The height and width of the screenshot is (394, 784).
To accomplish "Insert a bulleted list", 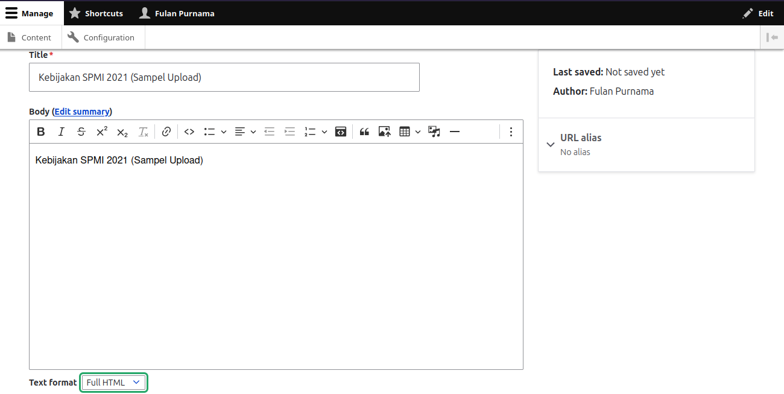I will click(x=209, y=132).
